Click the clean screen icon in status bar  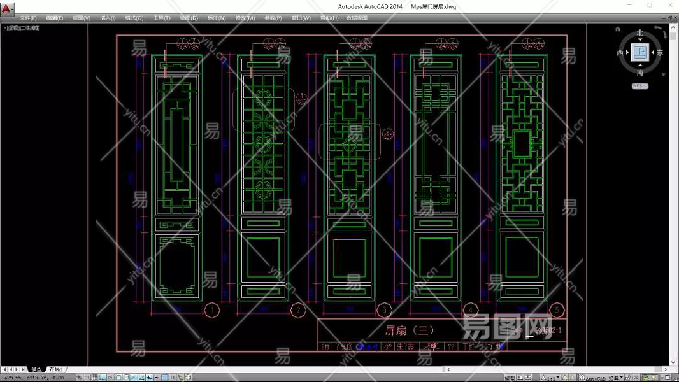(668, 378)
